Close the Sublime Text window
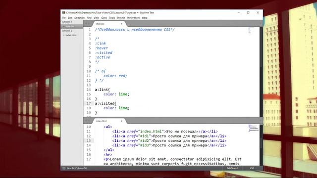Screen dimensions: 317x178 [258, 12]
